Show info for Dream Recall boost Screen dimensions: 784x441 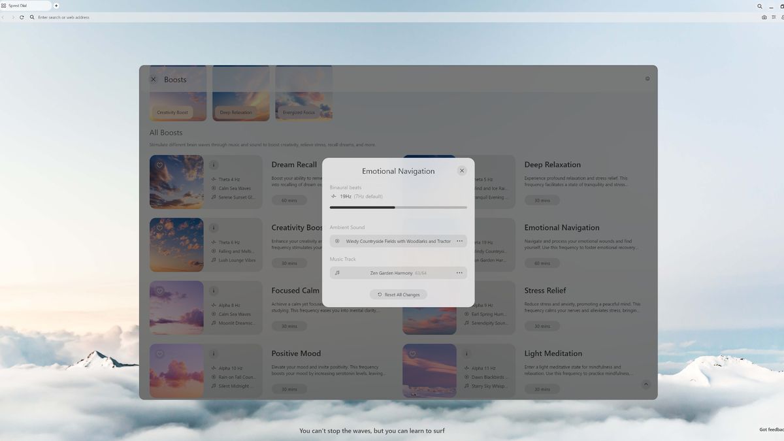[x=214, y=165]
